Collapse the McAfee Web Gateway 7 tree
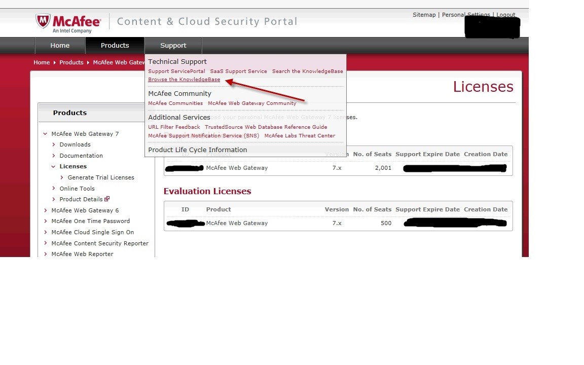Image resolution: width=584 pixels, height=365 pixels. (46, 134)
